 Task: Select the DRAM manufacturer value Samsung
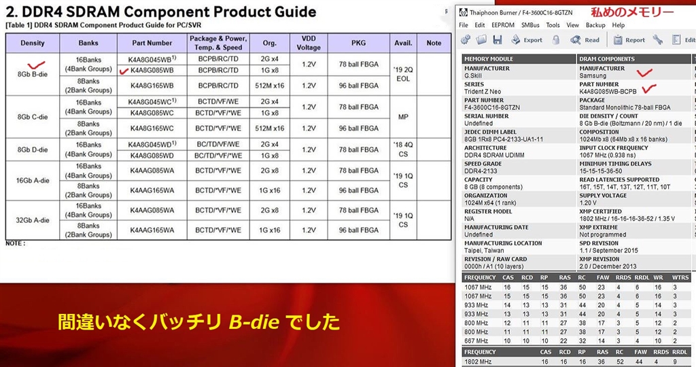593,76
